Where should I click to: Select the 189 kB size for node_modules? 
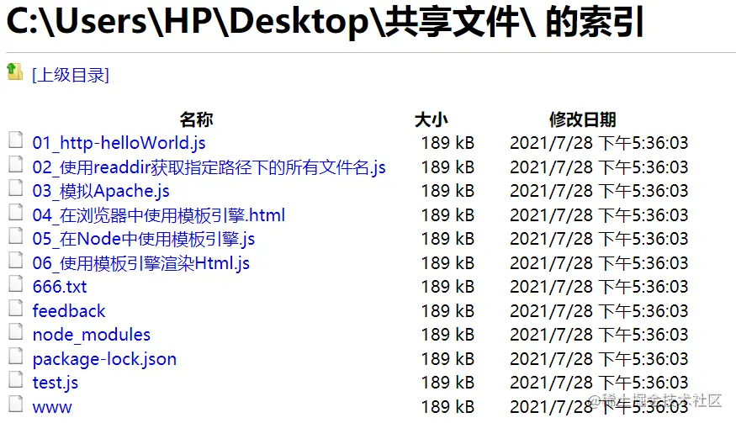[447, 334]
